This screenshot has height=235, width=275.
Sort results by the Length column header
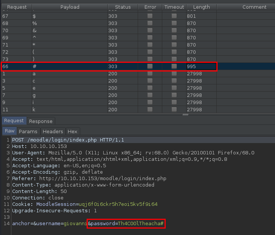pyautogui.click(x=200, y=7)
